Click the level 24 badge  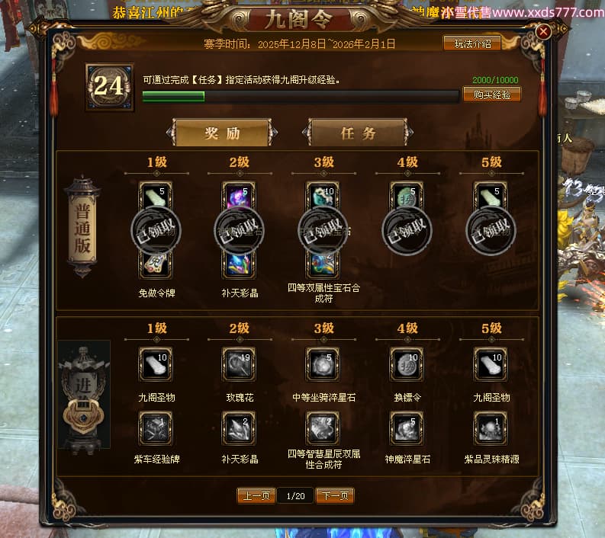tap(110, 87)
